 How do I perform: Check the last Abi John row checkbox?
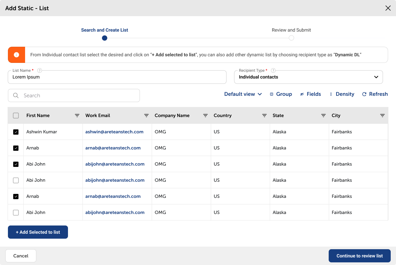16,213
